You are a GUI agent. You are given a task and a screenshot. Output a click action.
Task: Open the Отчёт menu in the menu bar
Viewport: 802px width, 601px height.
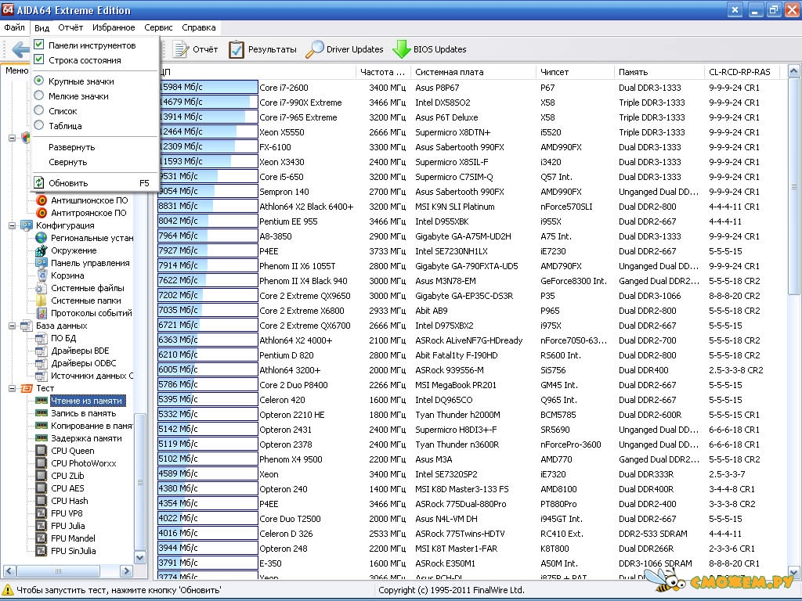point(70,27)
